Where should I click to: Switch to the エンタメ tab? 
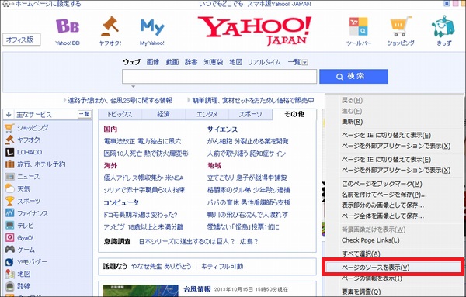(x=207, y=114)
